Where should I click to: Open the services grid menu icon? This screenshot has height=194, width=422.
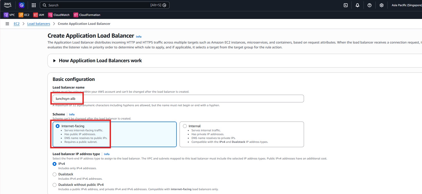pos(34,5)
